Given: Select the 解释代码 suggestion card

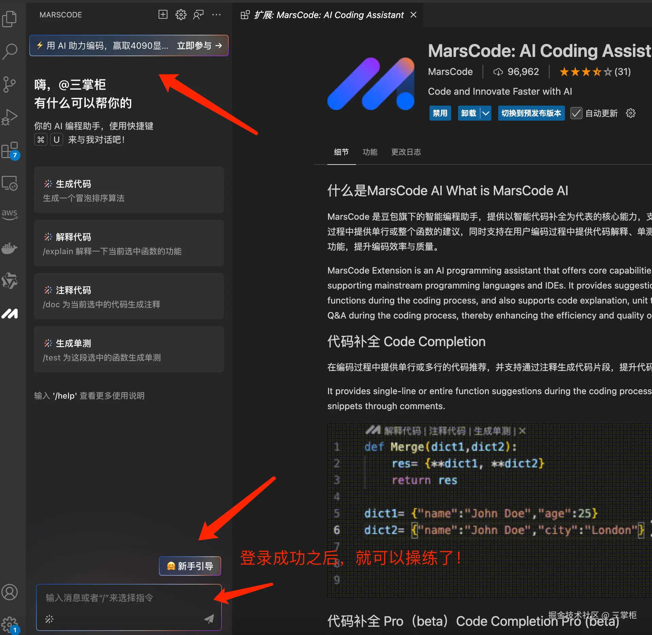Looking at the screenshot, I should 129,243.
